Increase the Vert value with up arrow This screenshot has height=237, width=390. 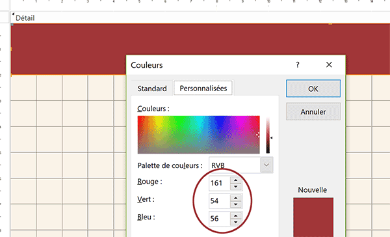[235, 198]
